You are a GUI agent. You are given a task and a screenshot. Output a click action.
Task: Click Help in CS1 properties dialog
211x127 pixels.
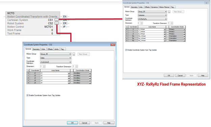point(203,76)
